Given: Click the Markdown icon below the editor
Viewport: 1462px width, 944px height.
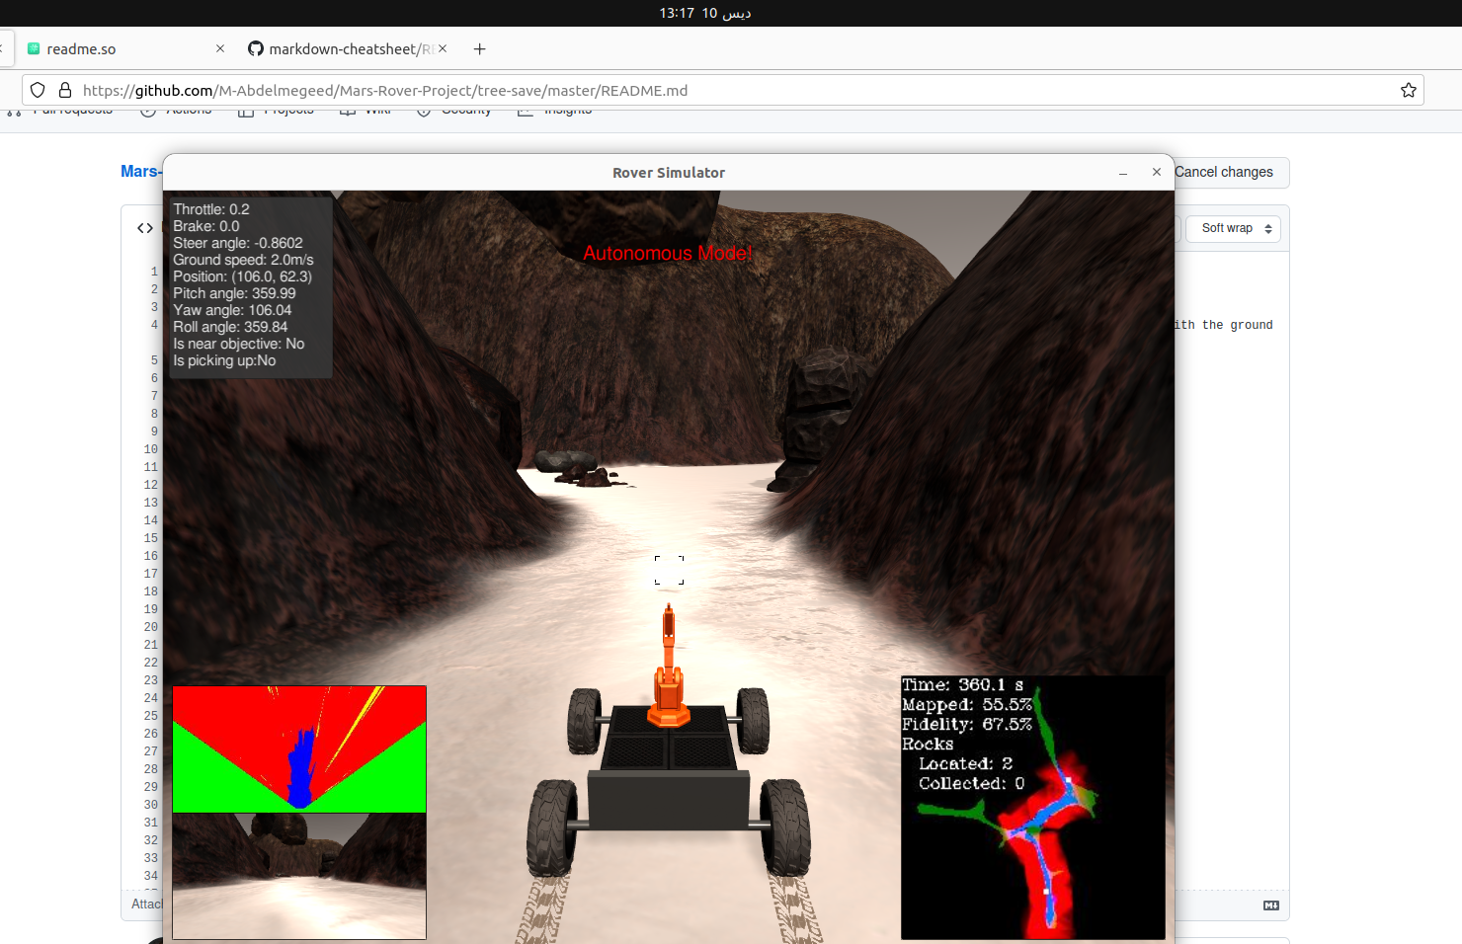Looking at the screenshot, I should click(1271, 905).
